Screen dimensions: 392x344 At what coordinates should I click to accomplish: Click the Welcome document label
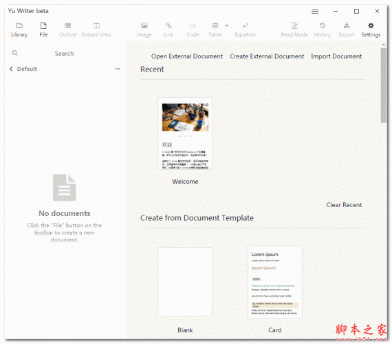tap(185, 182)
